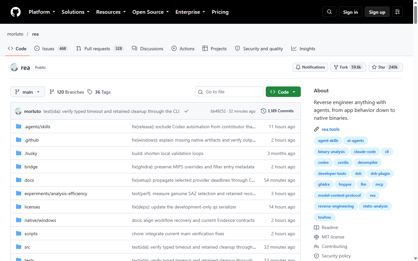Image resolution: width=418 pixels, height=261 pixels.
Task: Open the experiments/analysis-efficiency folder
Action: click(56, 193)
